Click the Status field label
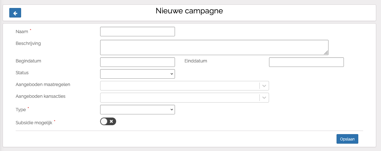Viewport: 381px width, 151px height. point(22,73)
